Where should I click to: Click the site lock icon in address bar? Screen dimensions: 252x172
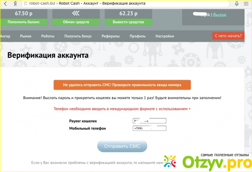pyautogui.click(x=25, y=3)
